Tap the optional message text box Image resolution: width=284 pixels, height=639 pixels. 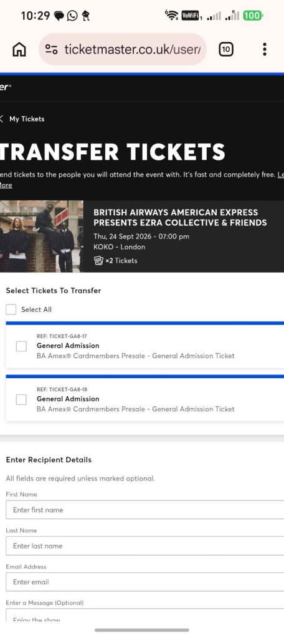click(145, 615)
